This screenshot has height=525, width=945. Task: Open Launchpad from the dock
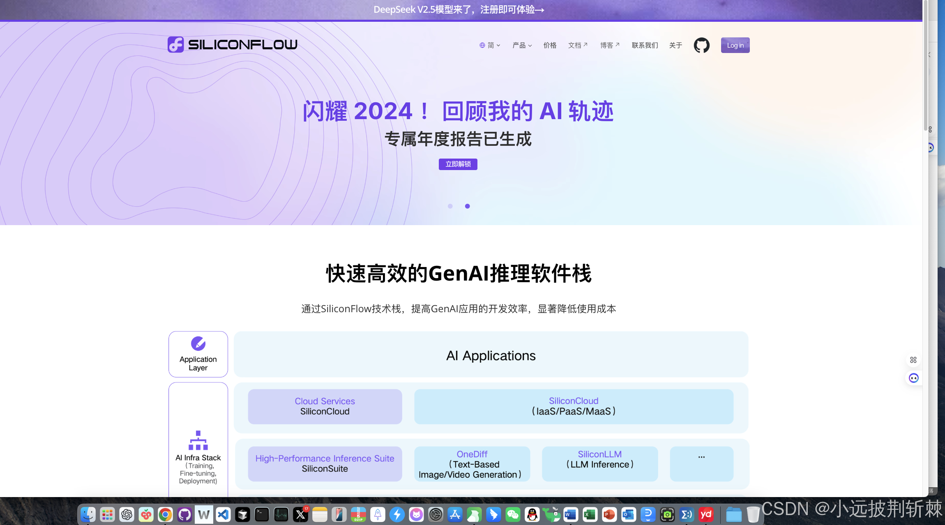107,514
